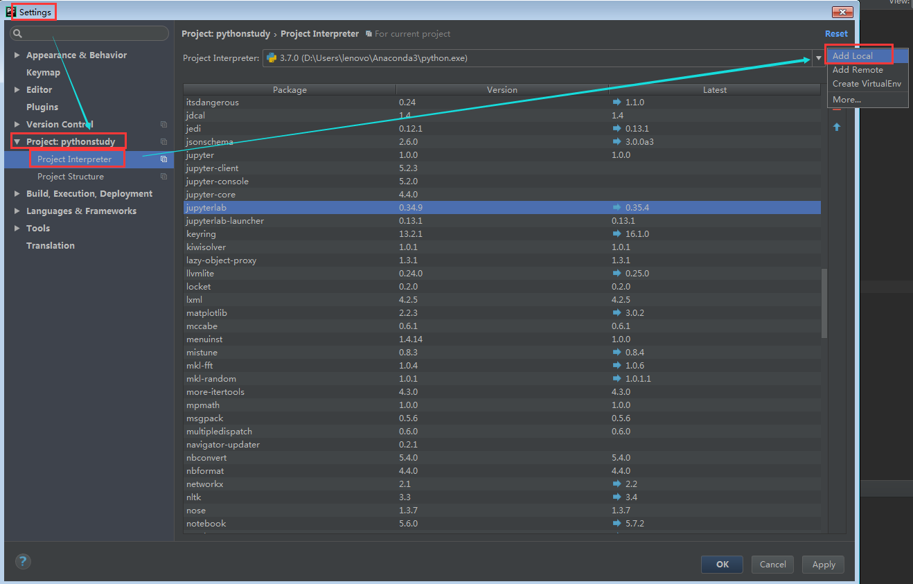Image resolution: width=913 pixels, height=584 pixels.
Task: Choose Add Local from interpreter menu
Action: 867,56
